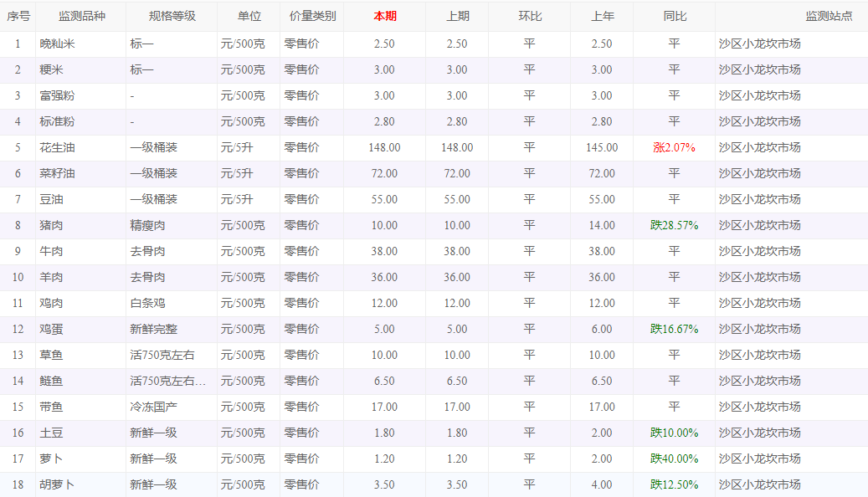
Task: Click the 本期 column header
Action: [384, 17]
